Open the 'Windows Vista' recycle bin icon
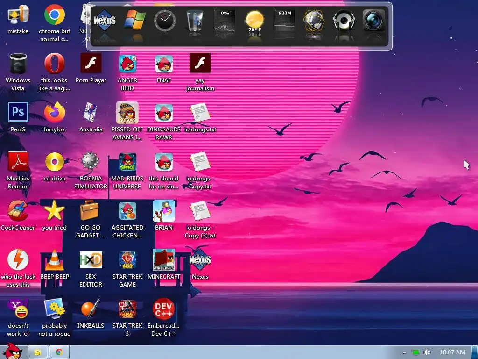 click(18, 64)
